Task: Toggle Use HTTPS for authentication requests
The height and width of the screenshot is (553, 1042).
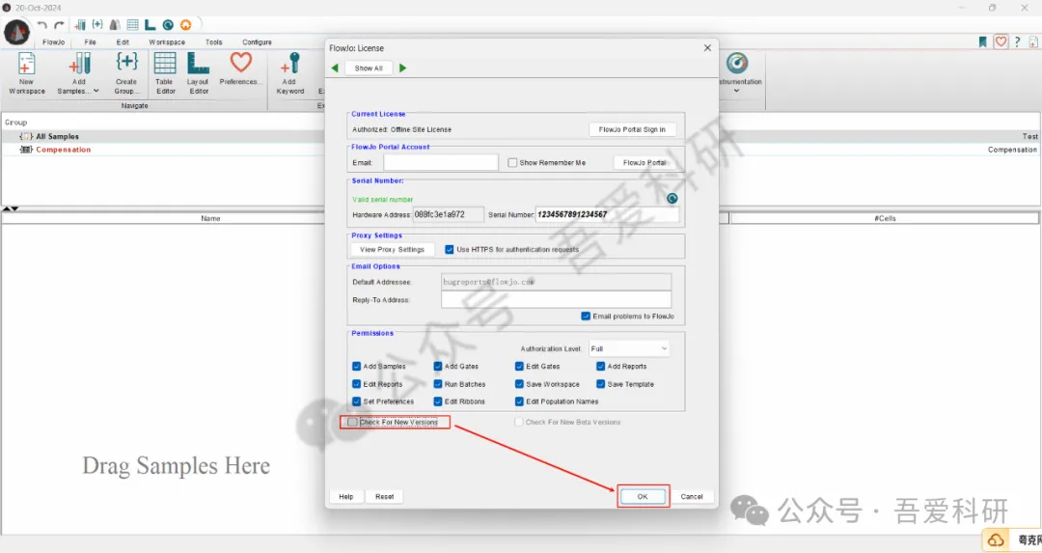Action: coord(450,249)
